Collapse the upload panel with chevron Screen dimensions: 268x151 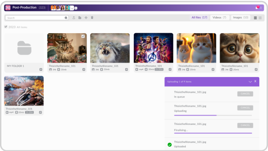[x=250, y=81]
